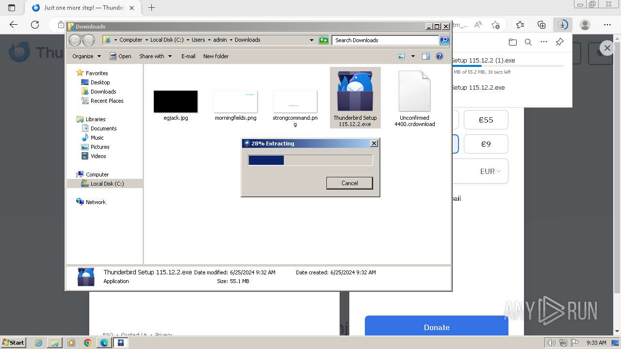Click the Search Downloads field
This screenshot has width=621, height=349.
click(x=386, y=40)
